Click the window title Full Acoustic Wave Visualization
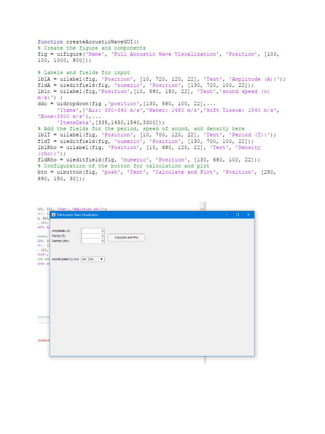325x434 pixels. tap(77, 215)
